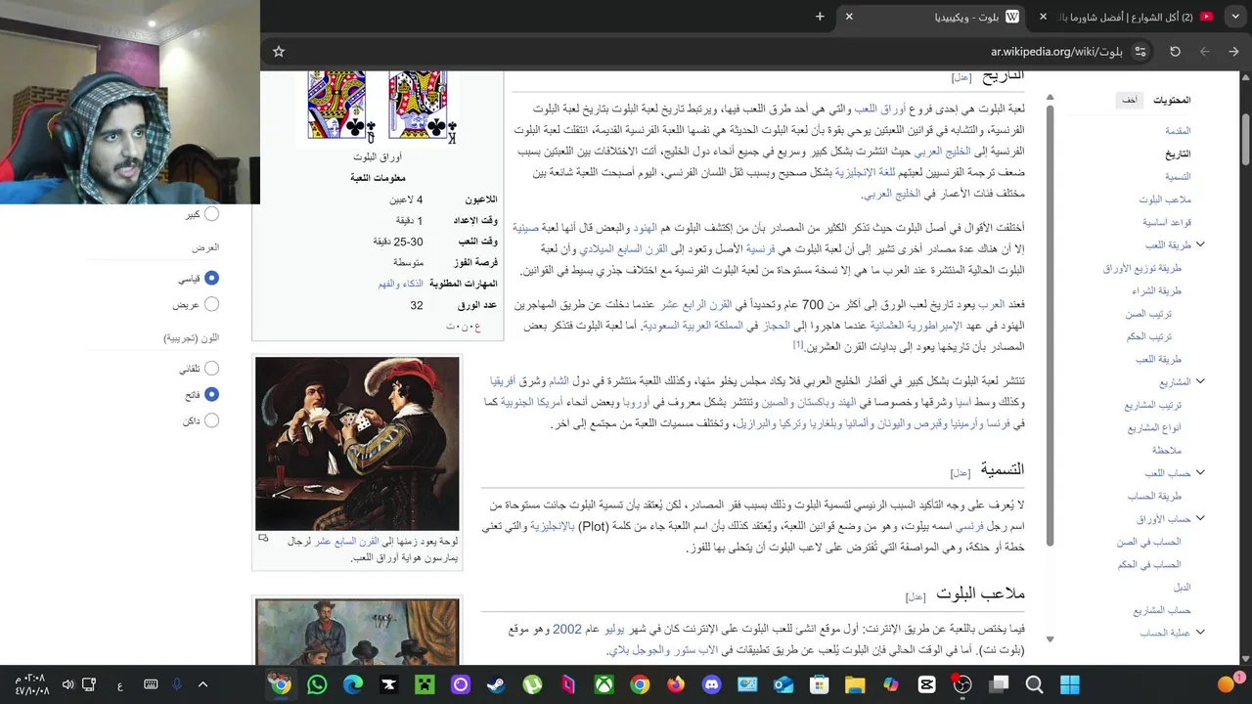Image resolution: width=1252 pixels, height=704 pixels.
Task: Collapse طريقة اللعب section in contents
Action: pyautogui.click(x=1200, y=244)
